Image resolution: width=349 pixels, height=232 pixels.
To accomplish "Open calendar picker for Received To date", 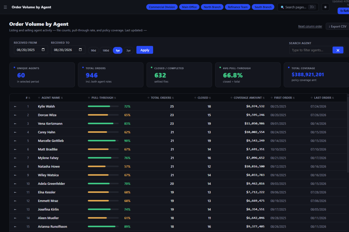I will tap(80, 50).
